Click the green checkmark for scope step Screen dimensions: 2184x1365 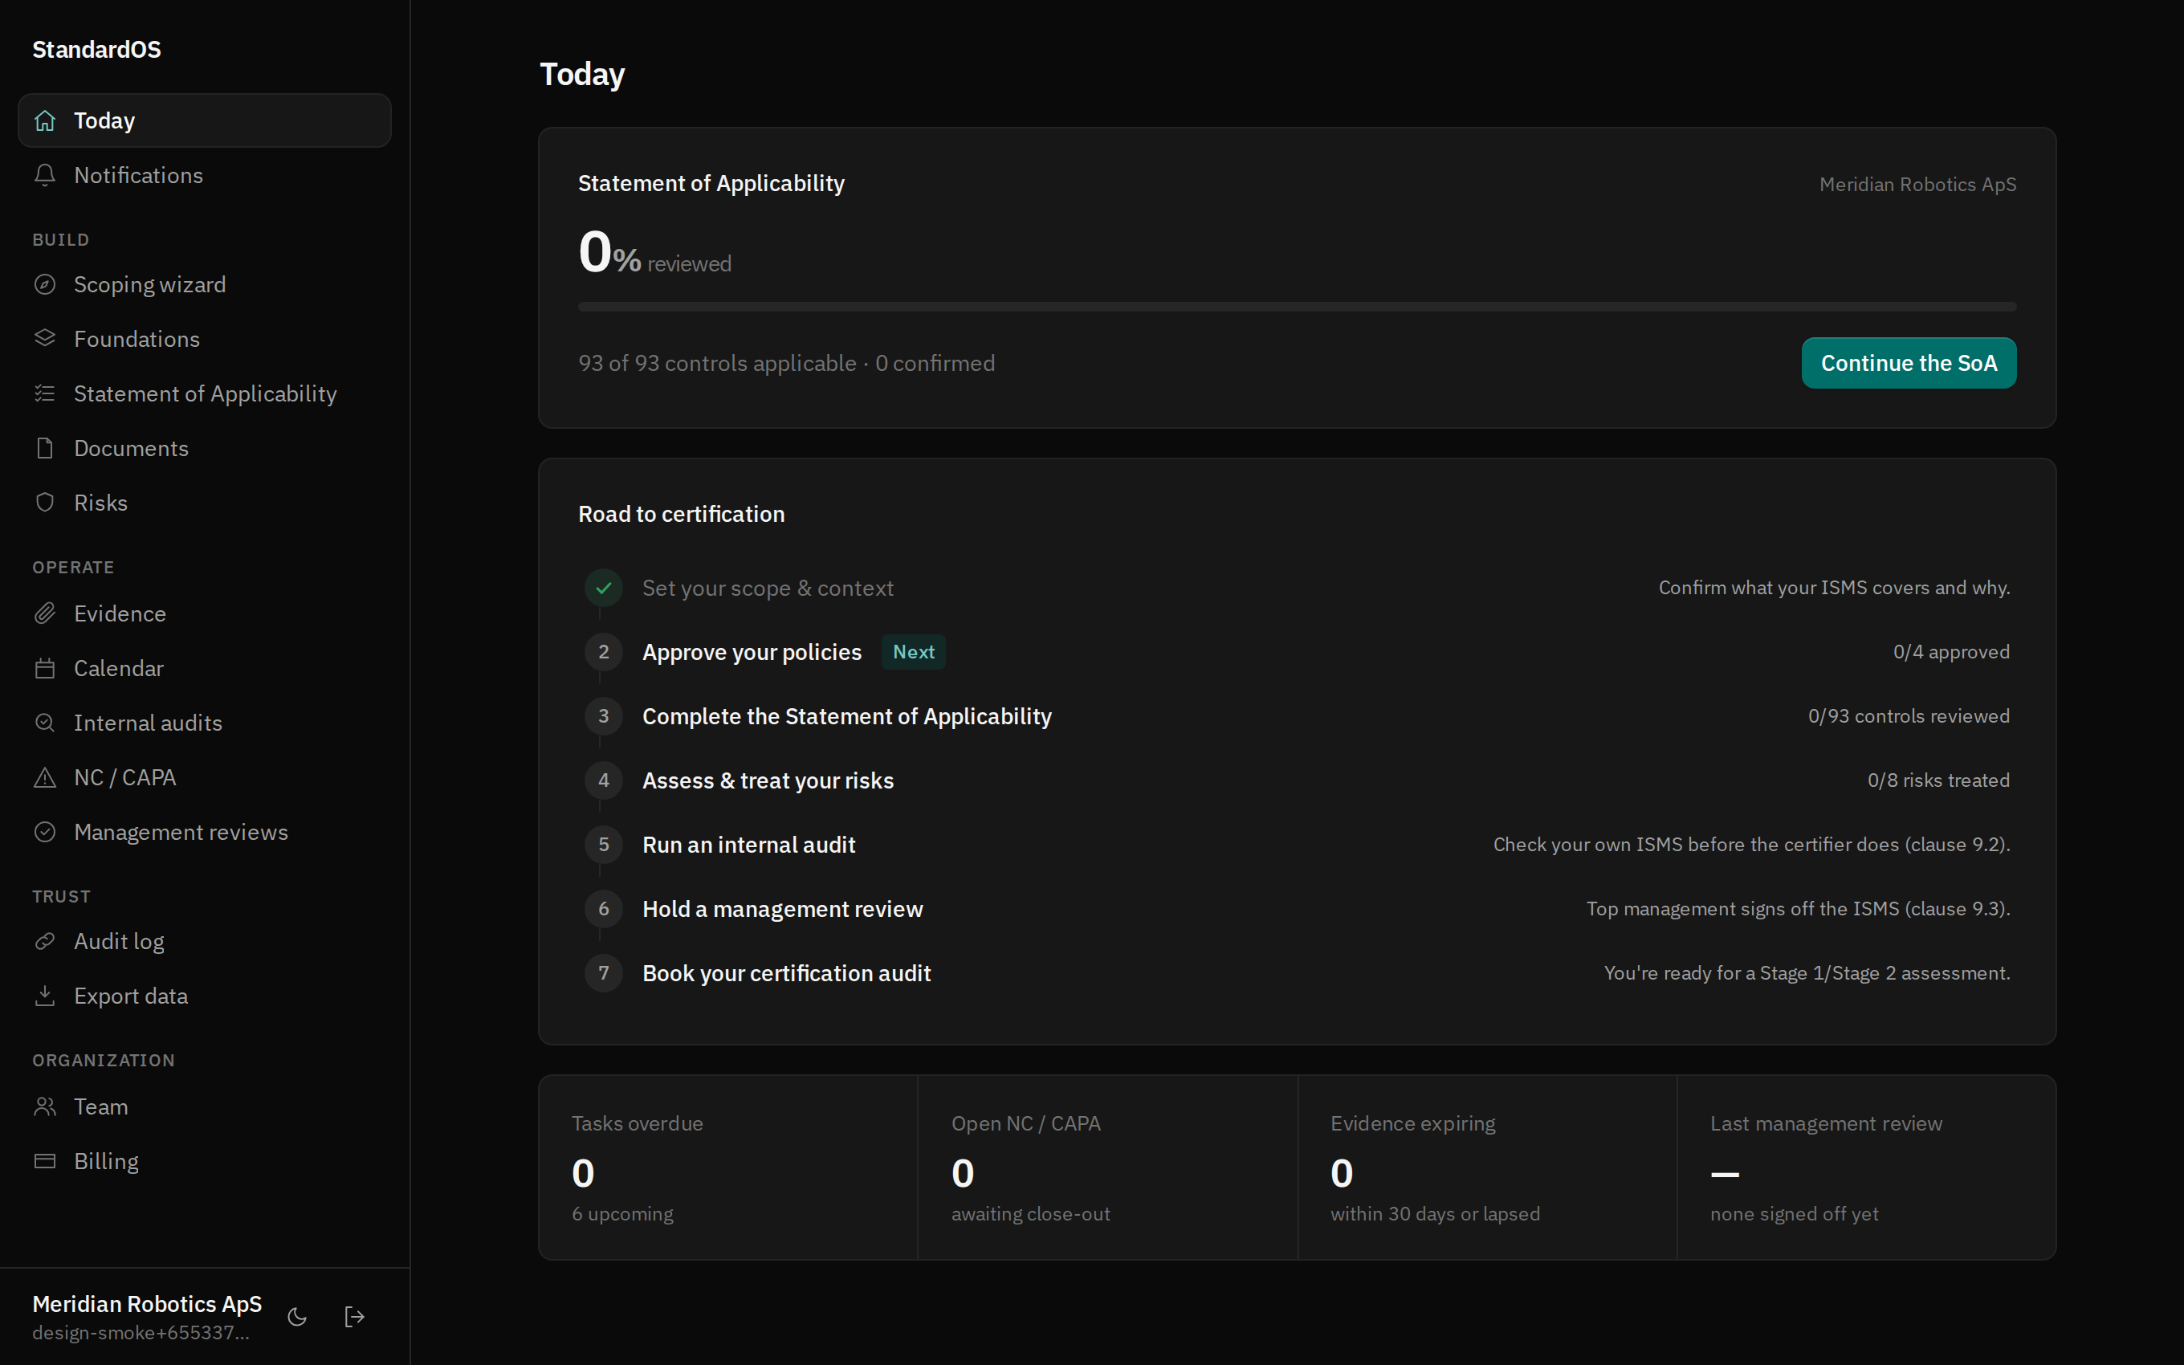pos(604,589)
